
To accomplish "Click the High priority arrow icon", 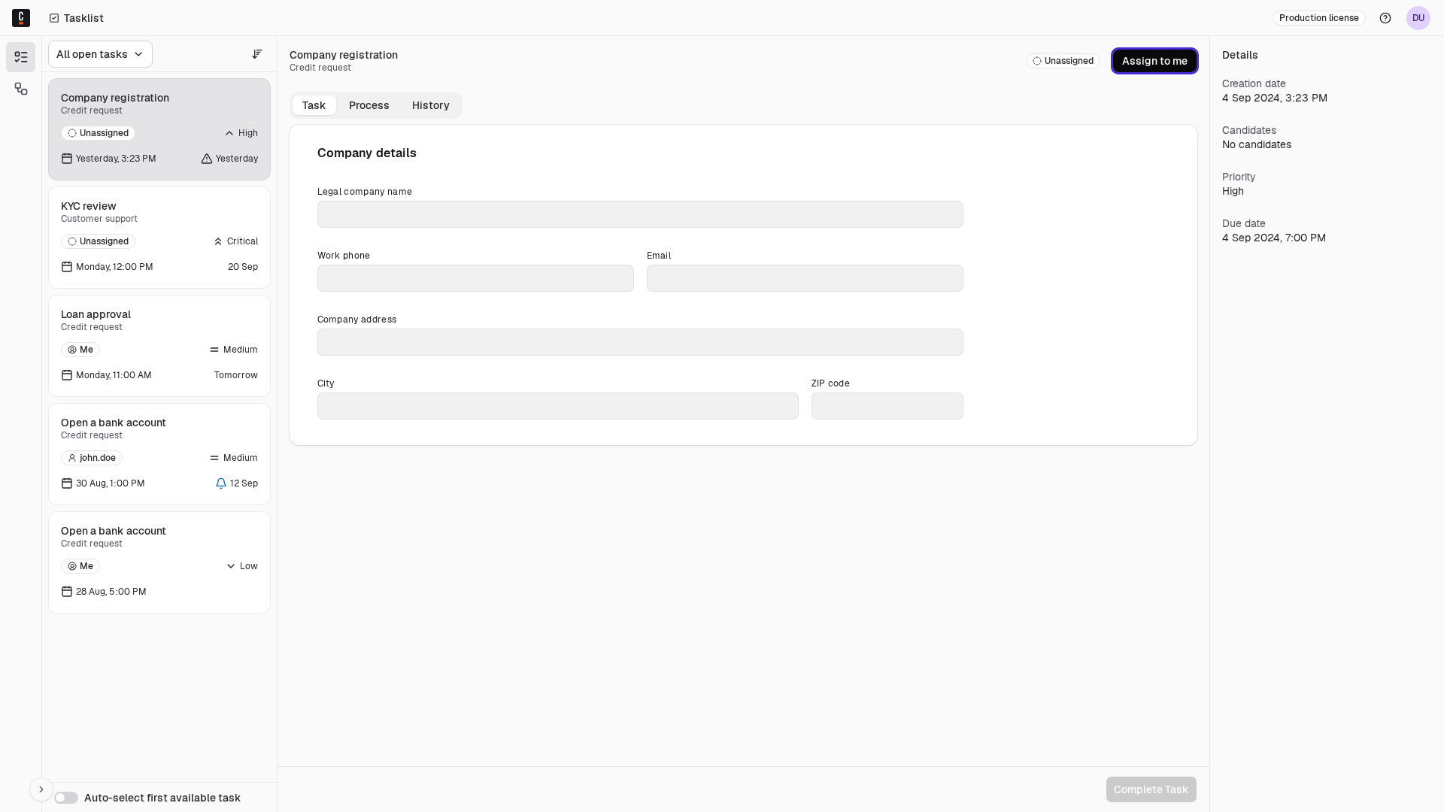I will click(x=229, y=133).
